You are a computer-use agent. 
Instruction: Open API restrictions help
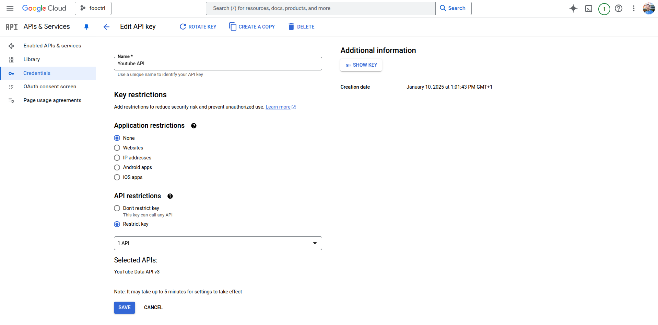pyautogui.click(x=170, y=196)
